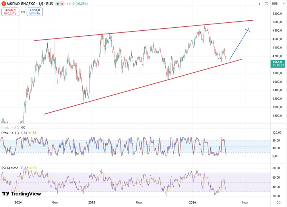Show hidden Стох. 14 3 3 via eye icon
Viewport: 287px width, 207px height.
[x=23, y=127]
